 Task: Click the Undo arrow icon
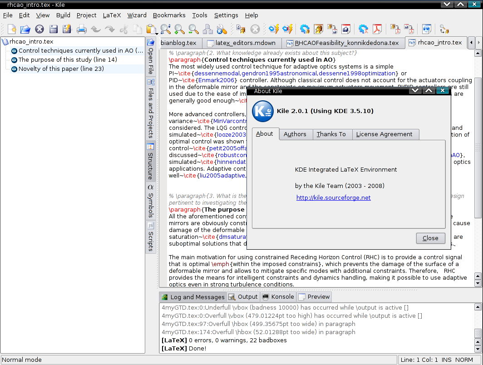point(96,29)
